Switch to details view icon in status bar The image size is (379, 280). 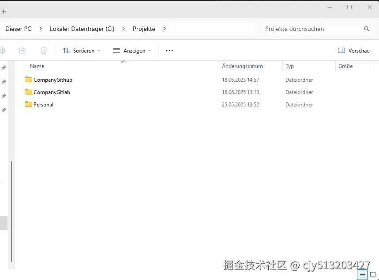click(x=362, y=275)
